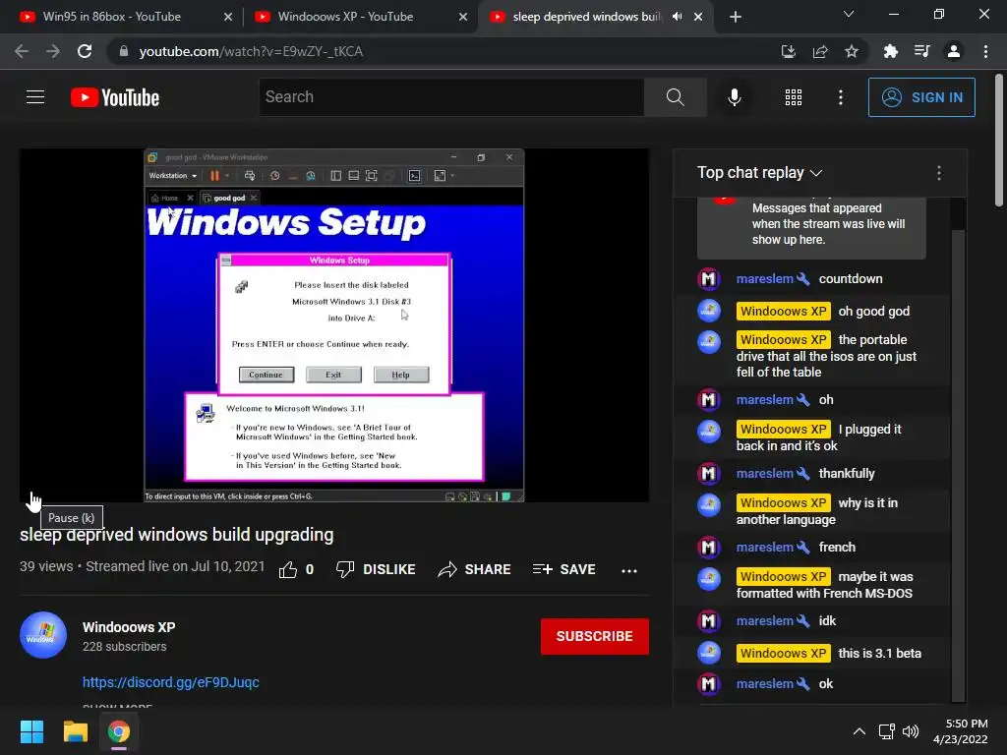Open volume control tray icon

[x=911, y=731]
